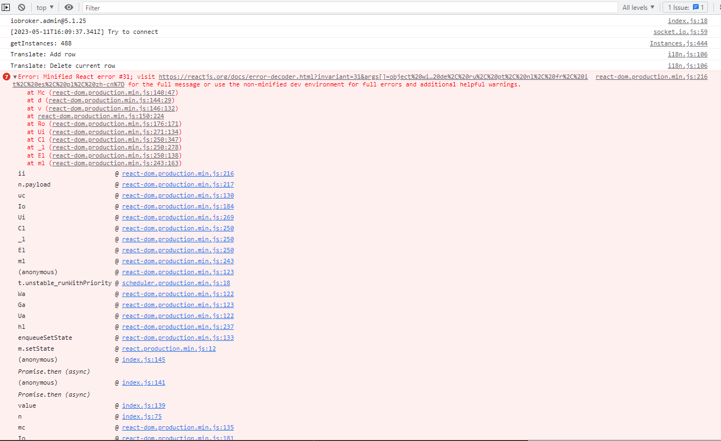The image size is (721, 441).
Task: Clear the console
Action: click(x=21, y=7)
